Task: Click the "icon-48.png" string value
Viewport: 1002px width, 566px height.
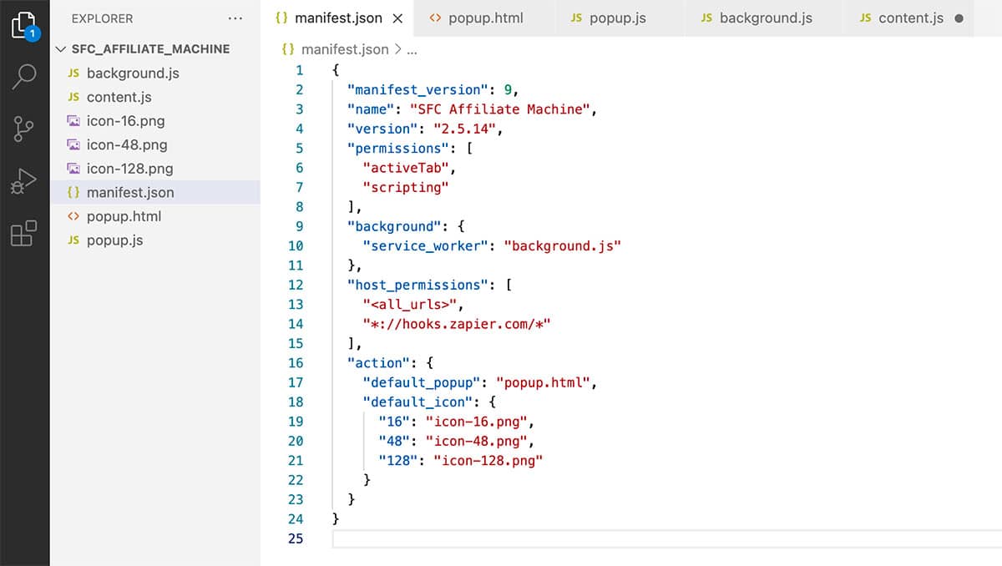Action: click(477, 441)
